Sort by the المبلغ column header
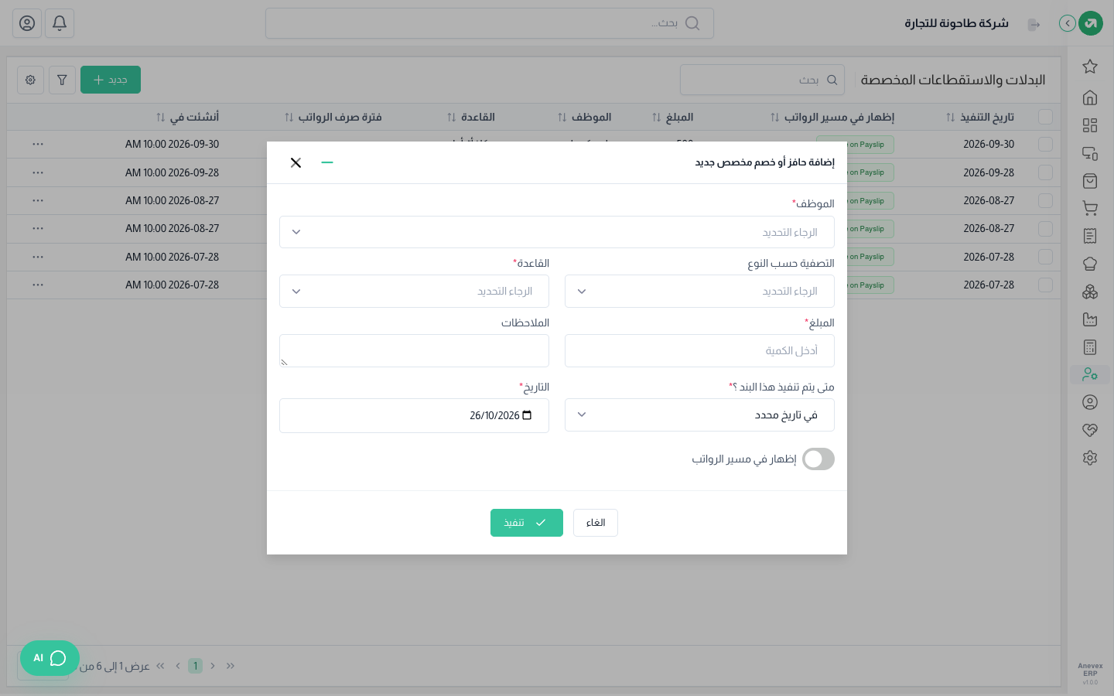The height and width of the screenshot is (696, 1114). 672,117
